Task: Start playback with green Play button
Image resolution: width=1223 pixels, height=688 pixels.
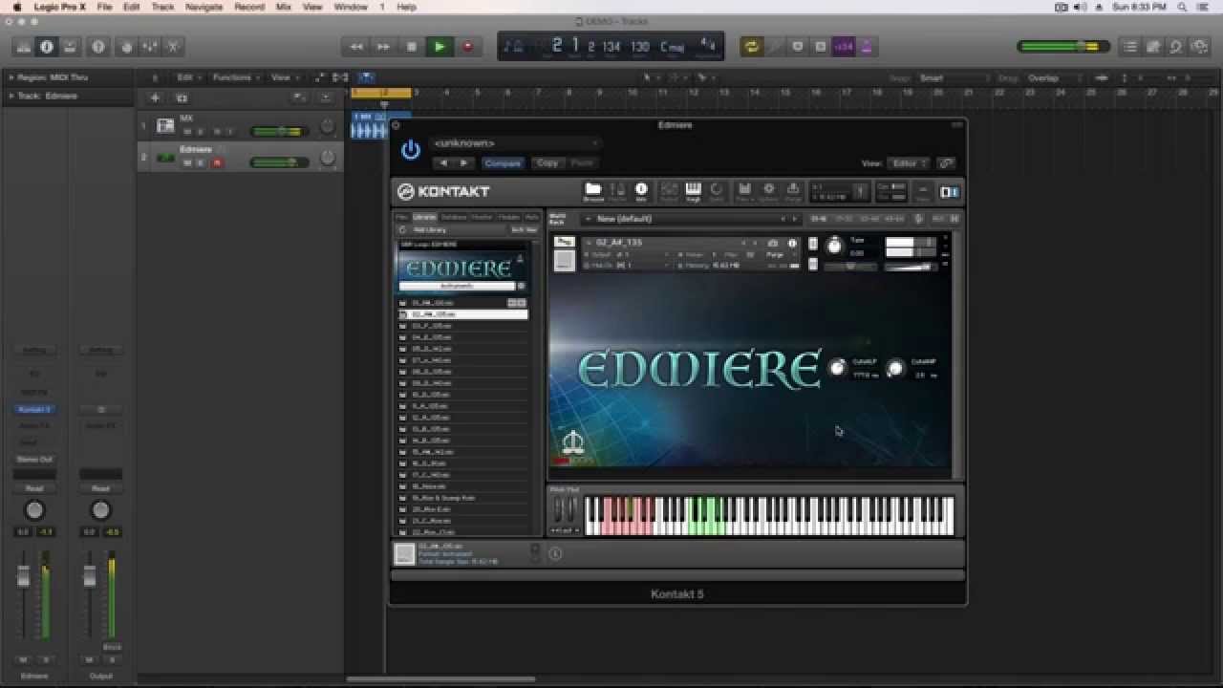Action: click(440, 46)
